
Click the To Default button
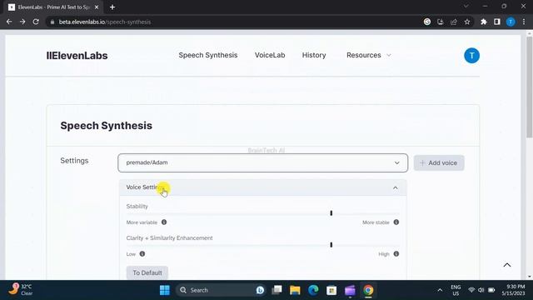[147, 272]
